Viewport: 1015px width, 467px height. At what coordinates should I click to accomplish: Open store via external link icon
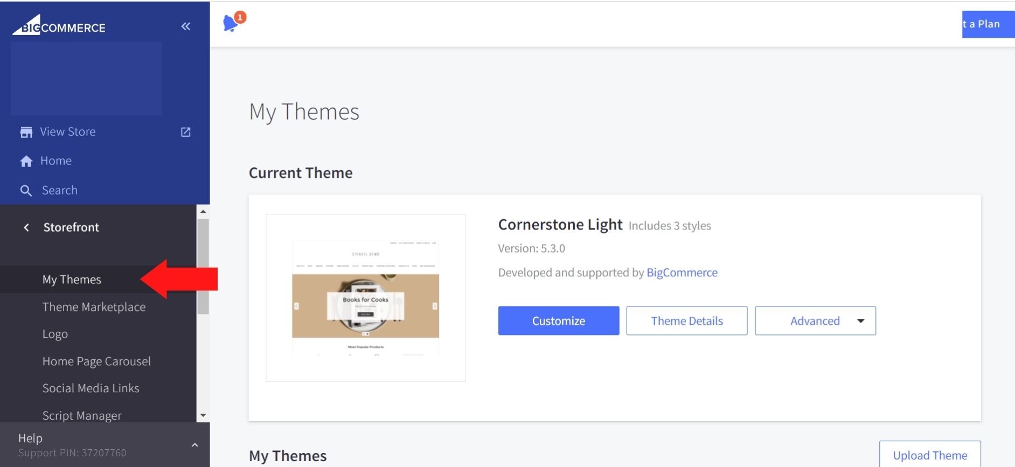(x=186, y=132)
